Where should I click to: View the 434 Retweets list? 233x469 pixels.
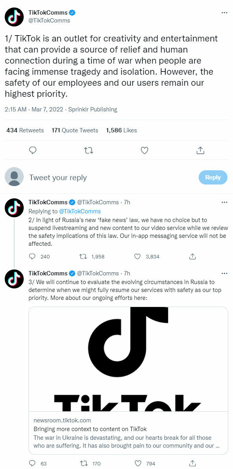[x=25, y=130]
